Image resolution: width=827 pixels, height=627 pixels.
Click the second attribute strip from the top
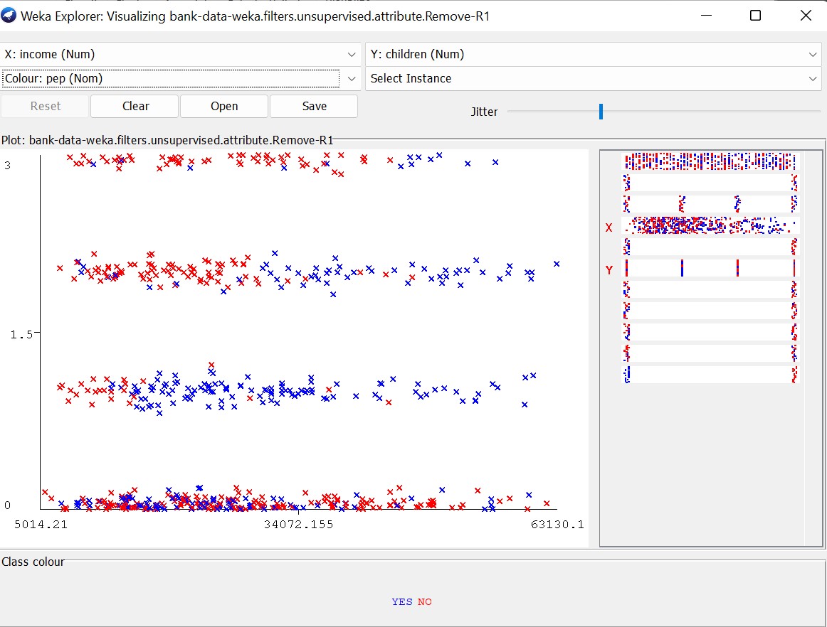(x=710, y=183)
